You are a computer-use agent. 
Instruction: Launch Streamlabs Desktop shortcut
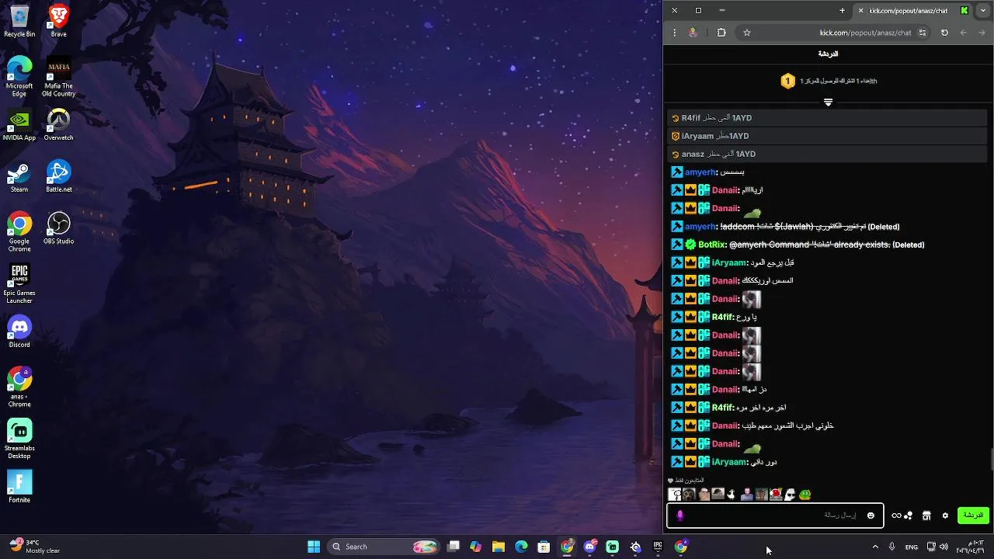point(19,439)
